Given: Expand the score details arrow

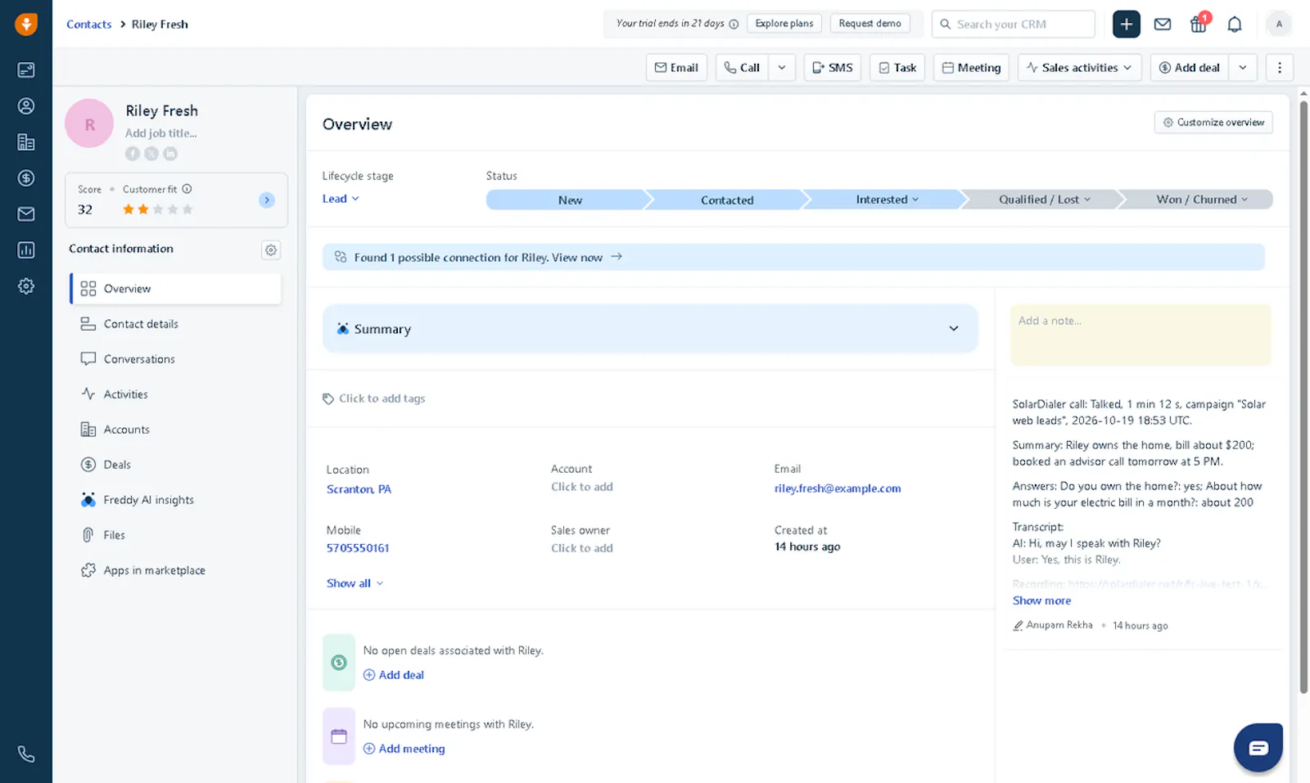Looking at the screenshot, I should point(267,200).
